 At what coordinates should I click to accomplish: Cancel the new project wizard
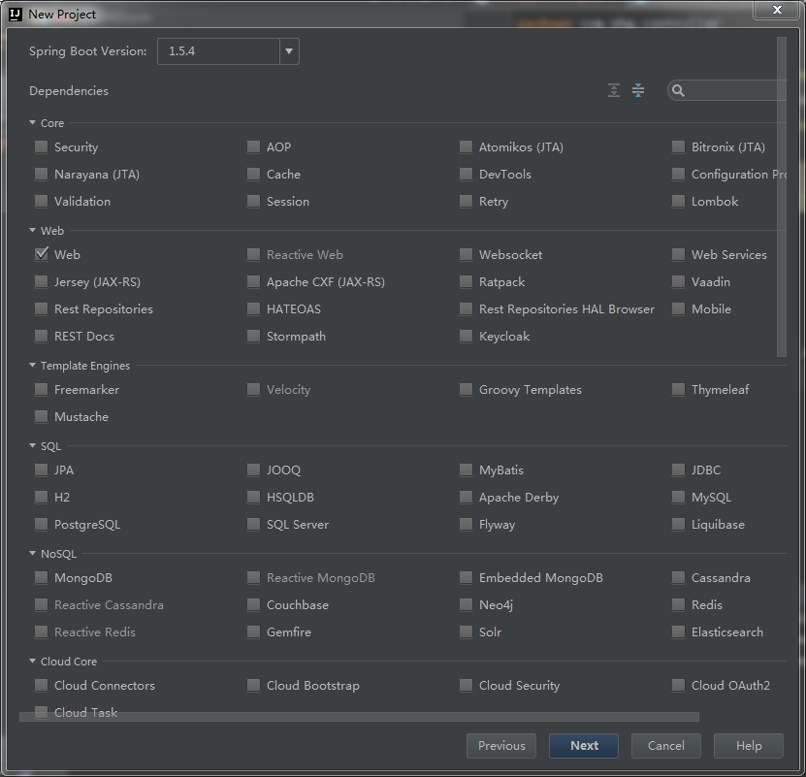coord(665,746)
